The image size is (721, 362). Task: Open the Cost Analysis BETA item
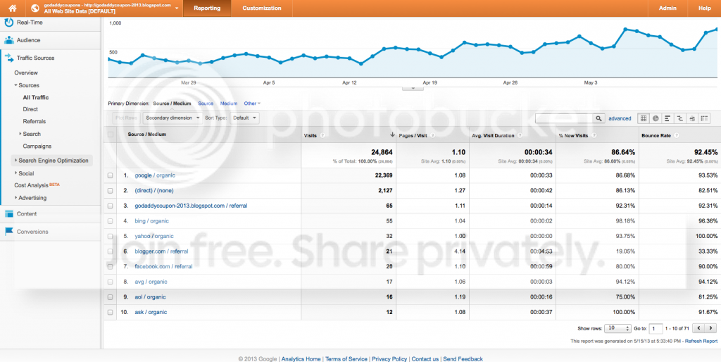37,185
